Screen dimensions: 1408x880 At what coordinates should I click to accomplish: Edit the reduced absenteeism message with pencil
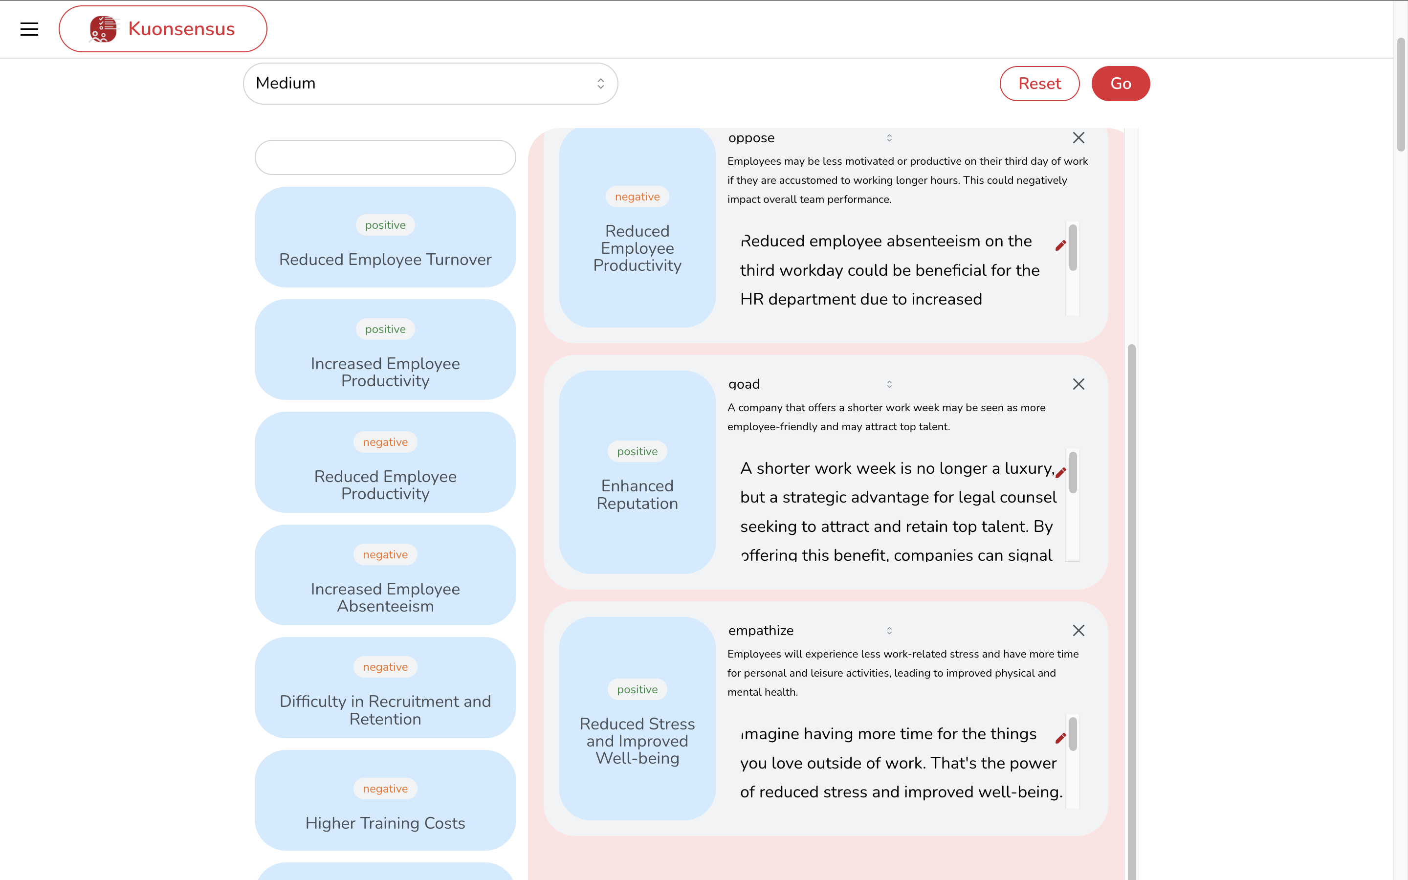[1060, 245]
